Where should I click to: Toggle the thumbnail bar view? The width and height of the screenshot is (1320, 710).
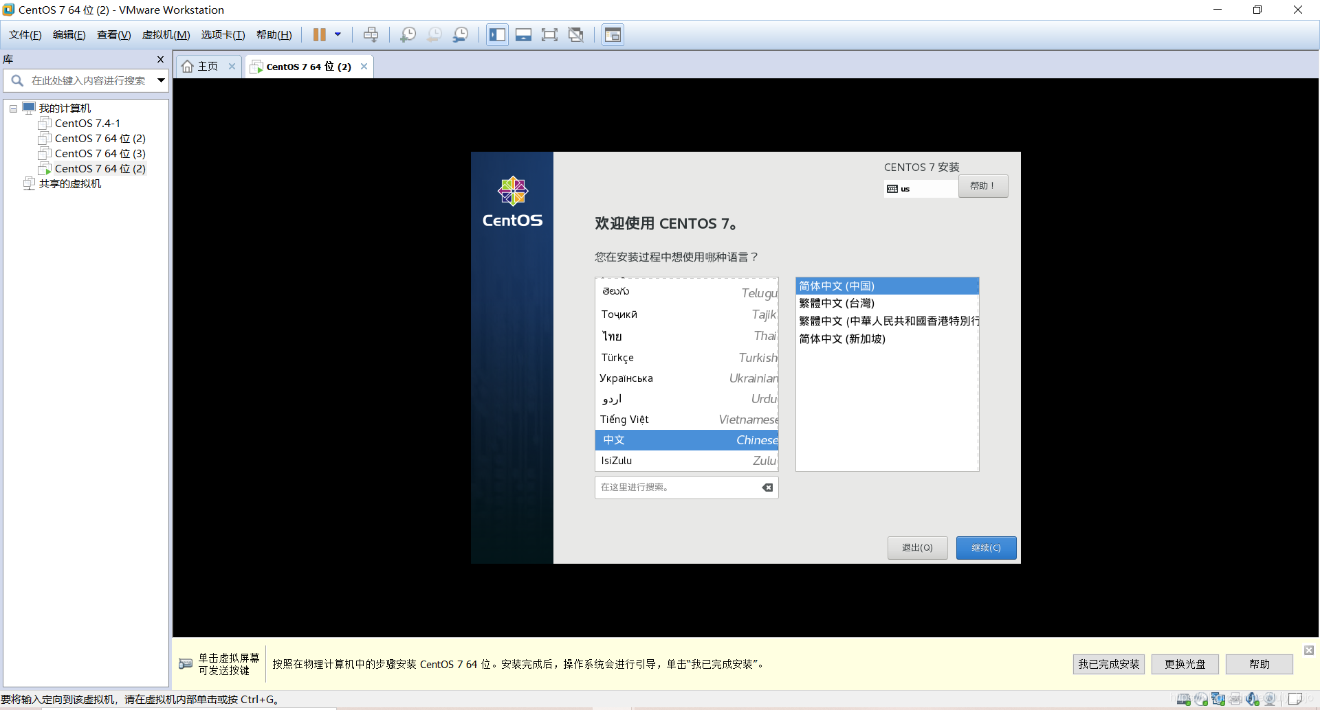pos(523,34)
